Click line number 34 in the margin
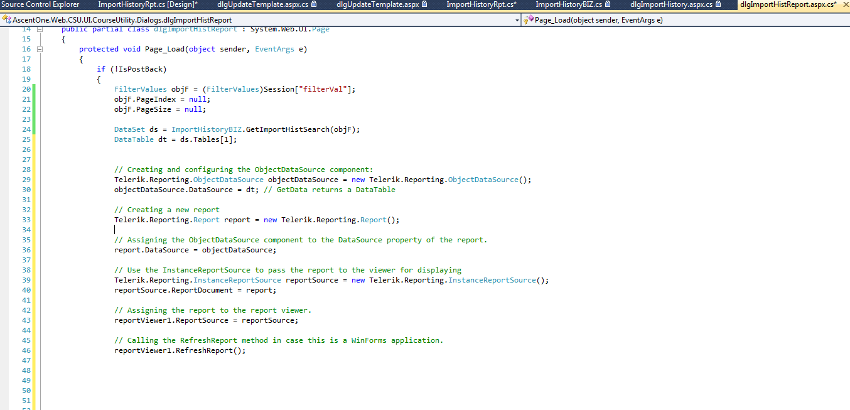850x410 pixels. click(x=26, y=230)
